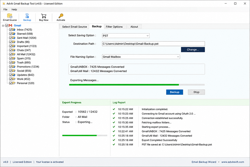Image resolution: width=250 pixels, height=167 pixels.
Task: Click the 'PST file saved at' log entry
Action: 177,144
